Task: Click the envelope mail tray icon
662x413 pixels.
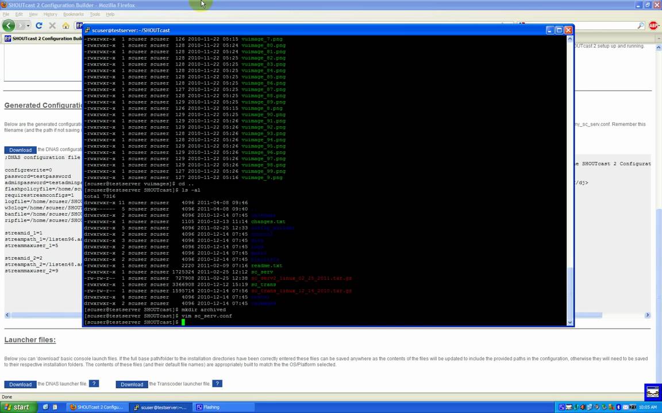Action: [x=625, y=407]
